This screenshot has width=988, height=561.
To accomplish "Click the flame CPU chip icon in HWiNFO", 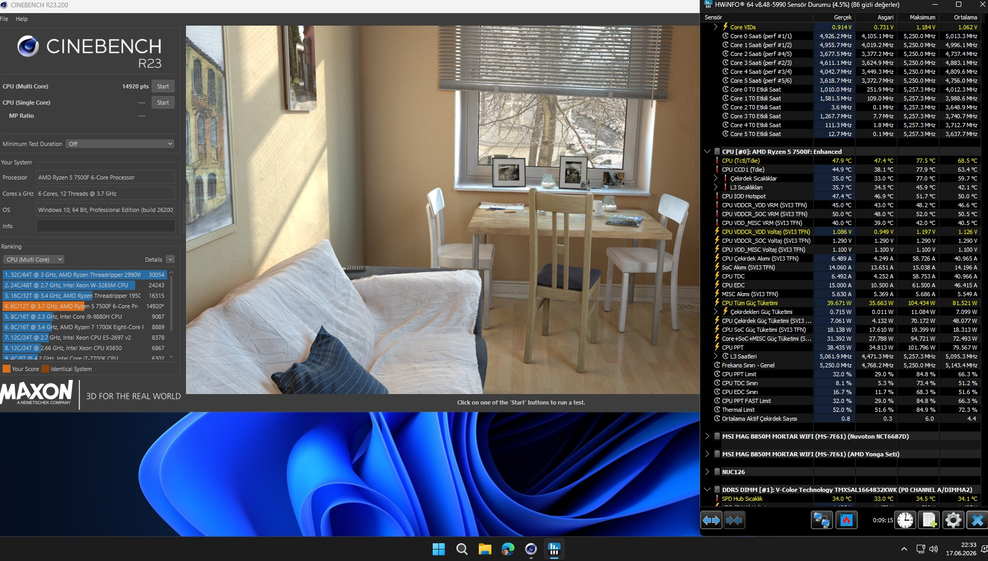I will [x=846, y=520].
